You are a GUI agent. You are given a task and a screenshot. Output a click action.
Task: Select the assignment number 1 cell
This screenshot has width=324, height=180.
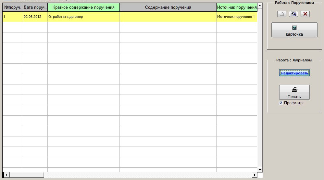click(13, 17)
